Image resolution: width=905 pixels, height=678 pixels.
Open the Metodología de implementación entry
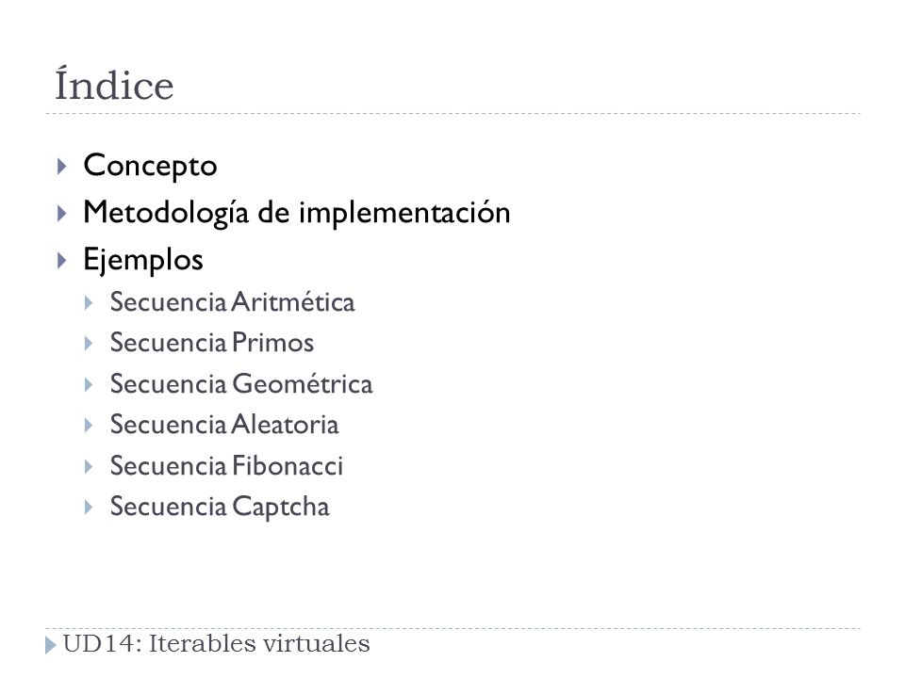click(x=297, y=214)
